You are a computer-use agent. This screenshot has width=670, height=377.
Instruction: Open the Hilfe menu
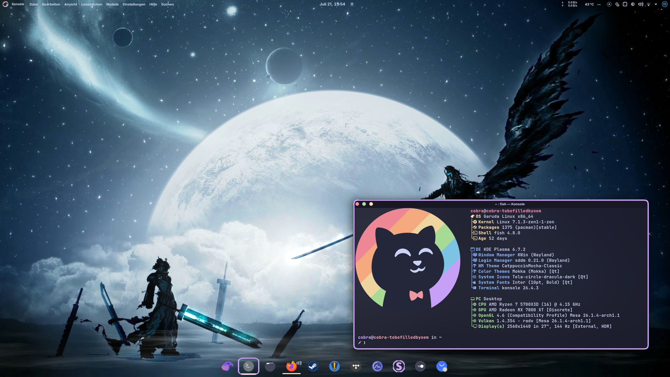coord(153,4)
